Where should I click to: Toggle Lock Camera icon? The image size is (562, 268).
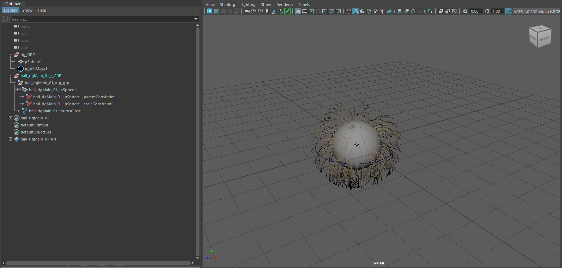[x=253, y=11]
